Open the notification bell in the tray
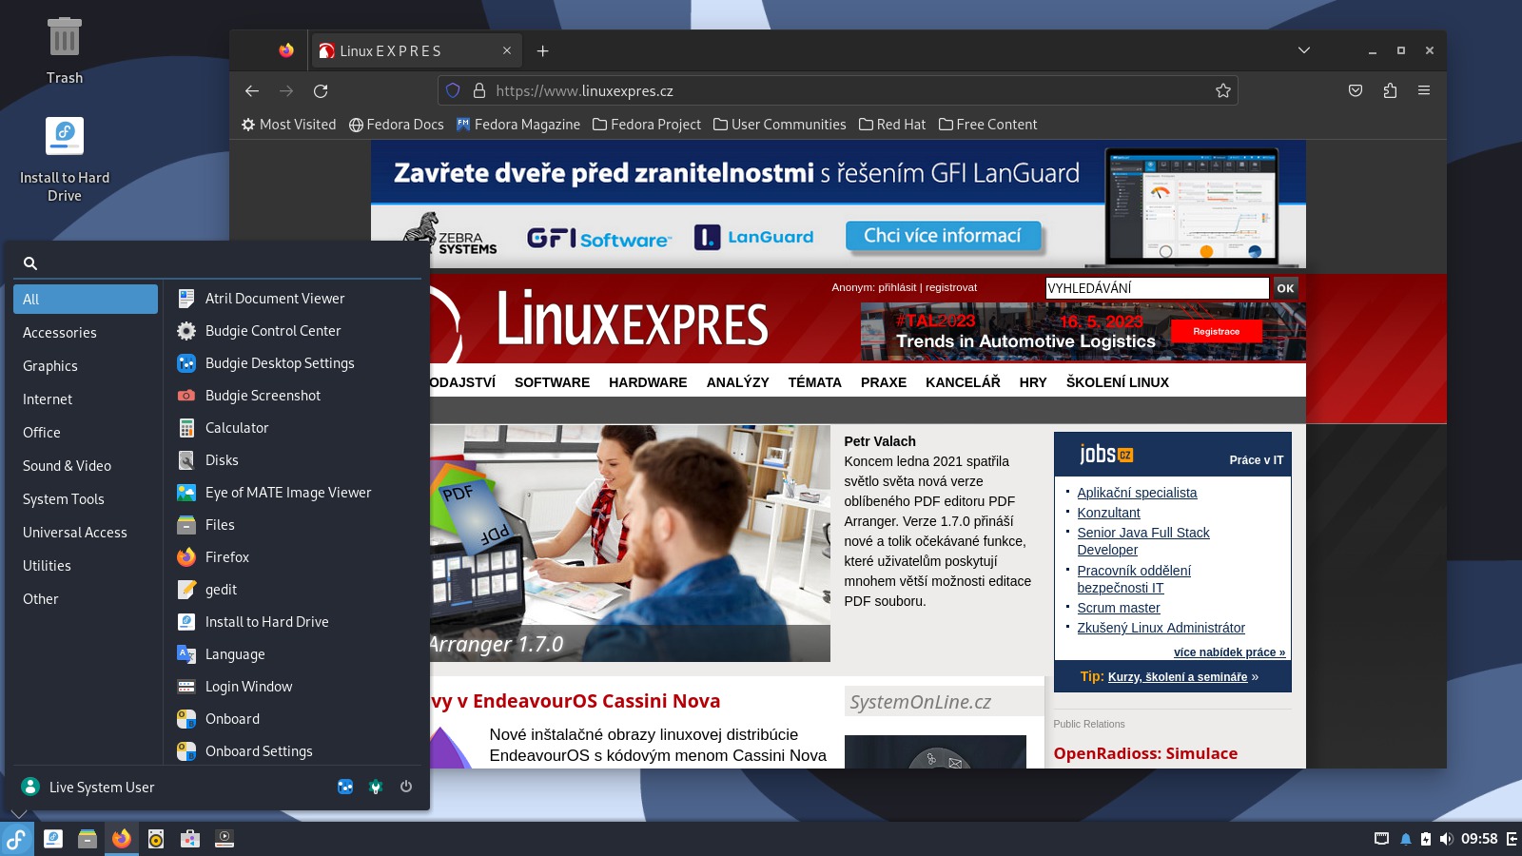 pyautogui.click(x=1405, y=839)
